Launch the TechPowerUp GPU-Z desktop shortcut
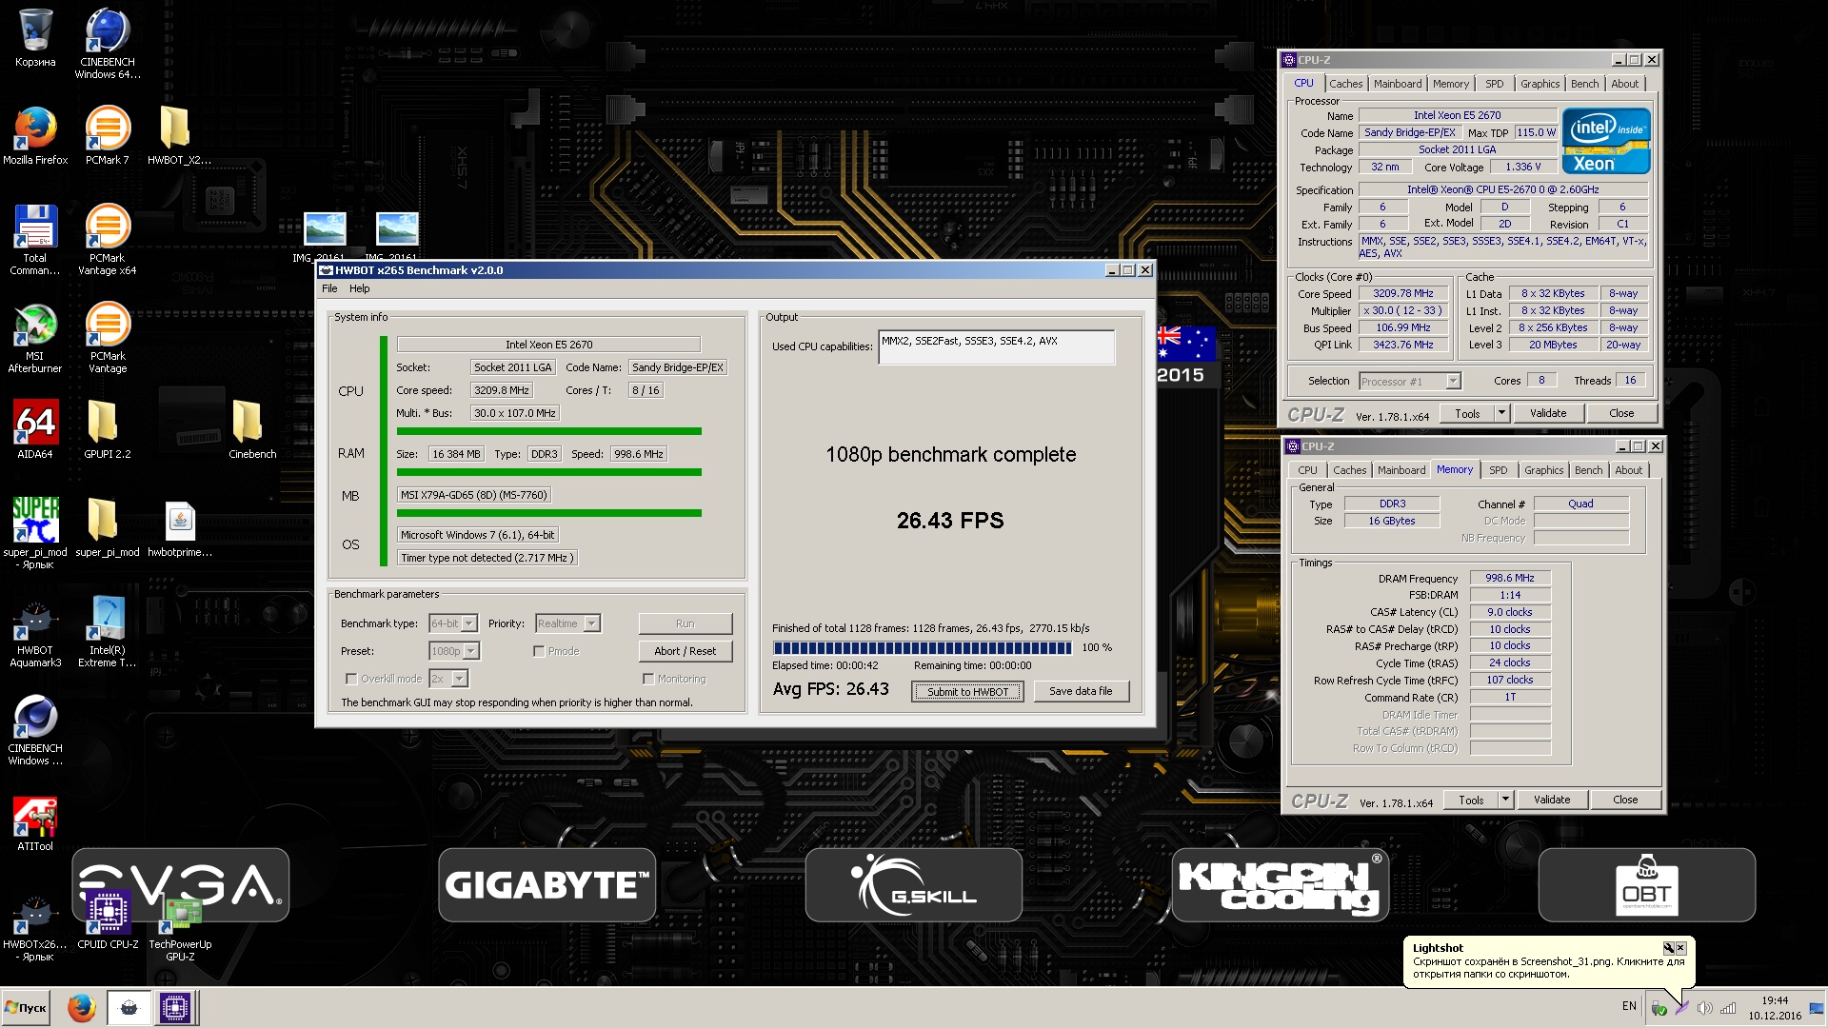This screenshot has width=1828, height=1028. click(x=180, y=928)
